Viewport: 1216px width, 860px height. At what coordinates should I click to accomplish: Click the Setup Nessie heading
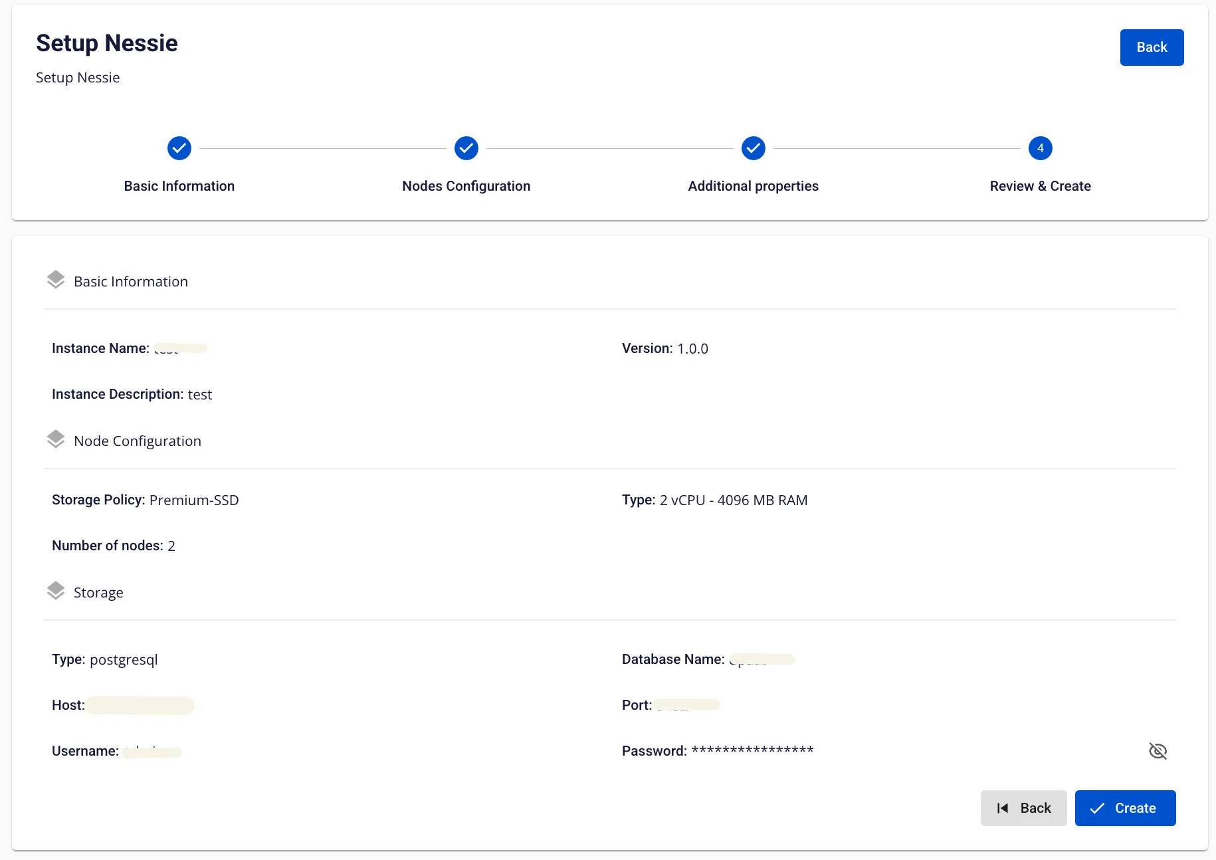pyautogui.click(x=107, y=43)
